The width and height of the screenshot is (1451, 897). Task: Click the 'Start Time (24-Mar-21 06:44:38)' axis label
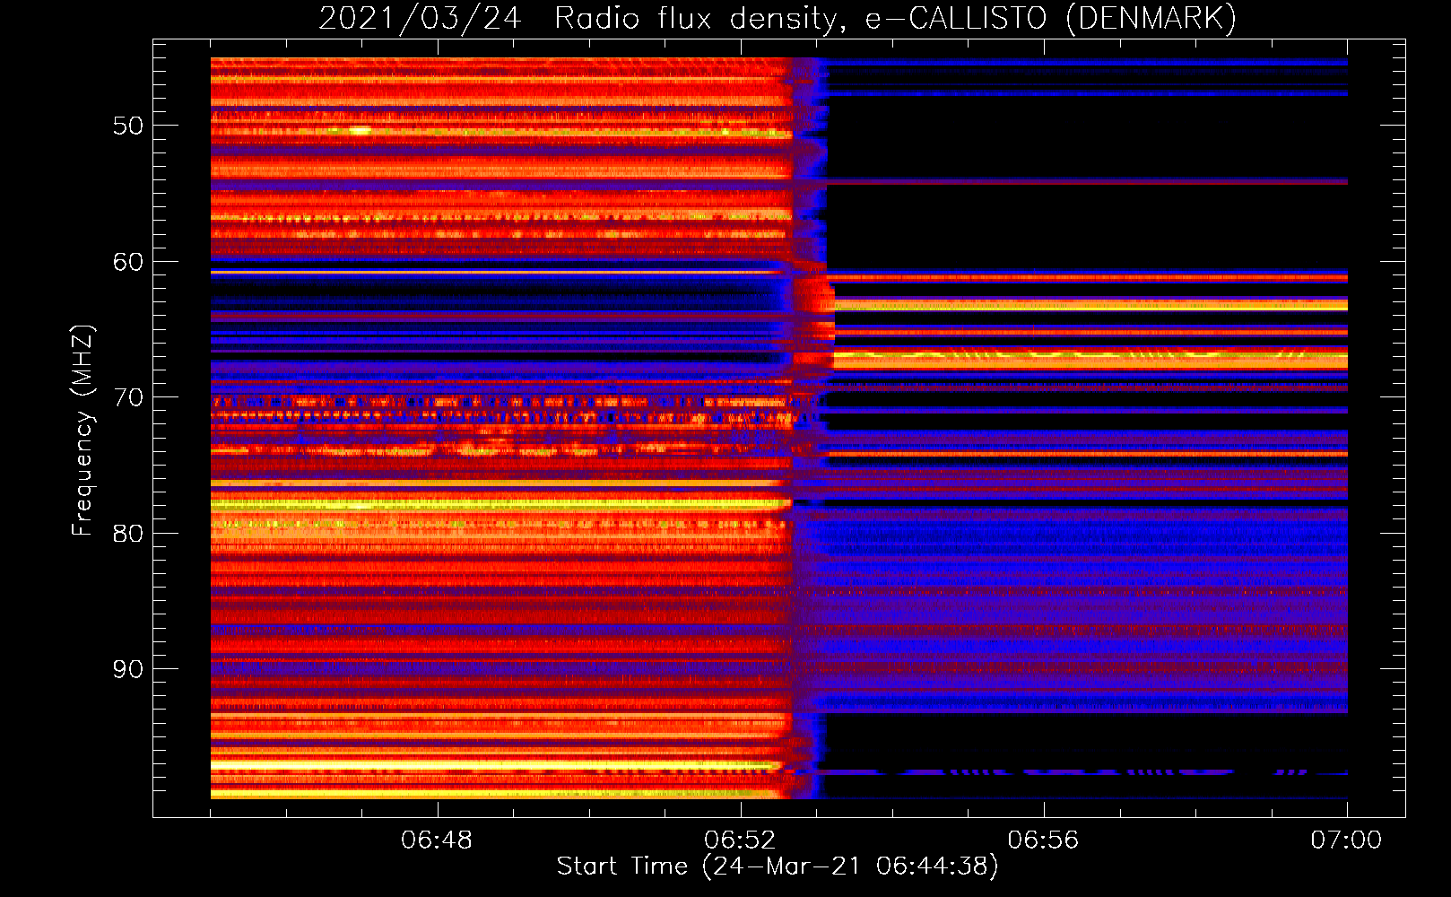point(778,867)
